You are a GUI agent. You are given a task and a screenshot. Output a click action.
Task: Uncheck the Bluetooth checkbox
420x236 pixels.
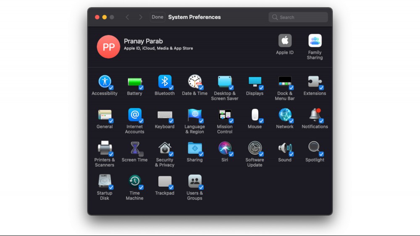click(171, 88)
